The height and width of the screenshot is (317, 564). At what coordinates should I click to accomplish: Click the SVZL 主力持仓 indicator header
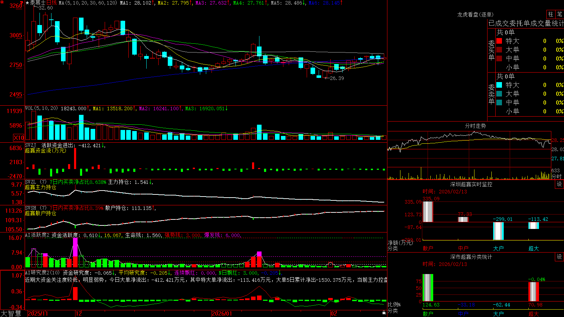(x=89, y=182)
